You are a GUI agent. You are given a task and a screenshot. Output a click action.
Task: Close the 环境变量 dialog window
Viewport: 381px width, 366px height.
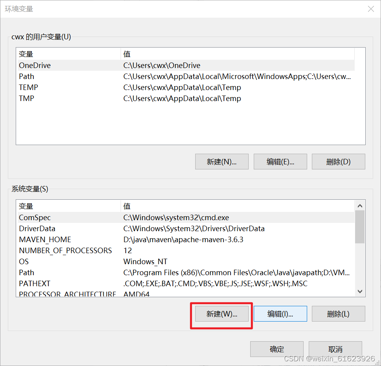pyautogui.click(x=371, y=9)
